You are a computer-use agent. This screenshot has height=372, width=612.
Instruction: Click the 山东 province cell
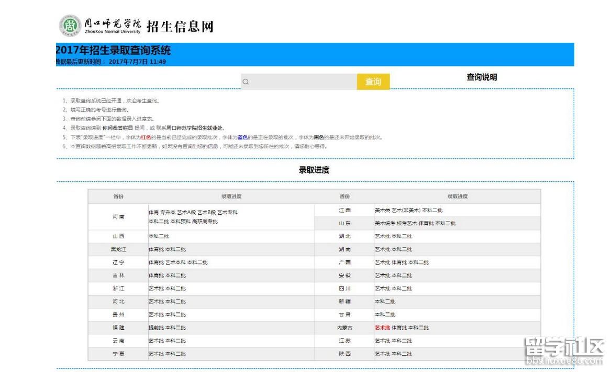344,223
